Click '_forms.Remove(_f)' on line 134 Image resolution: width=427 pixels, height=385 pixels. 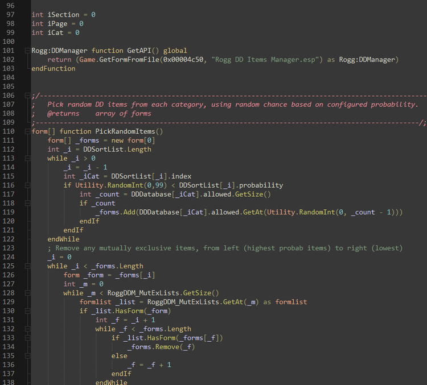pyautogui.click(x=161, y=347)
